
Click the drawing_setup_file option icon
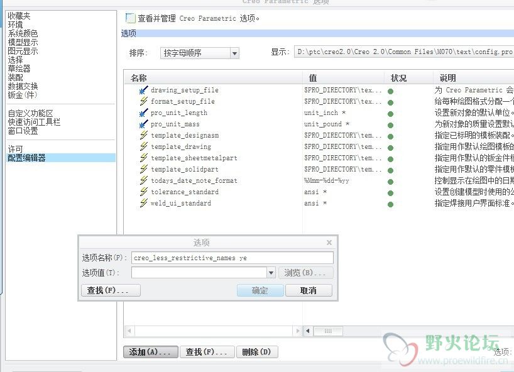pyautogui.click(x=143, y=90)
